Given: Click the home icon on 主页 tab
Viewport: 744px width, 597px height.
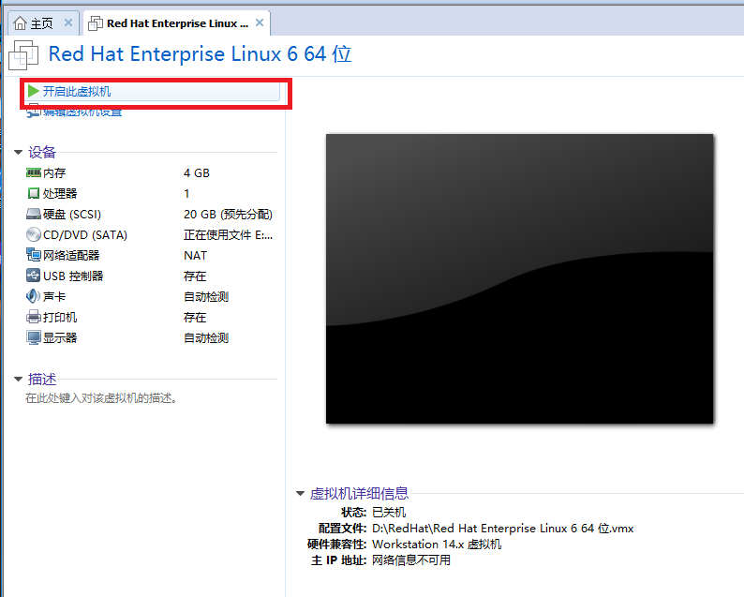Looking at the screenshot, I should click(20, 22).
